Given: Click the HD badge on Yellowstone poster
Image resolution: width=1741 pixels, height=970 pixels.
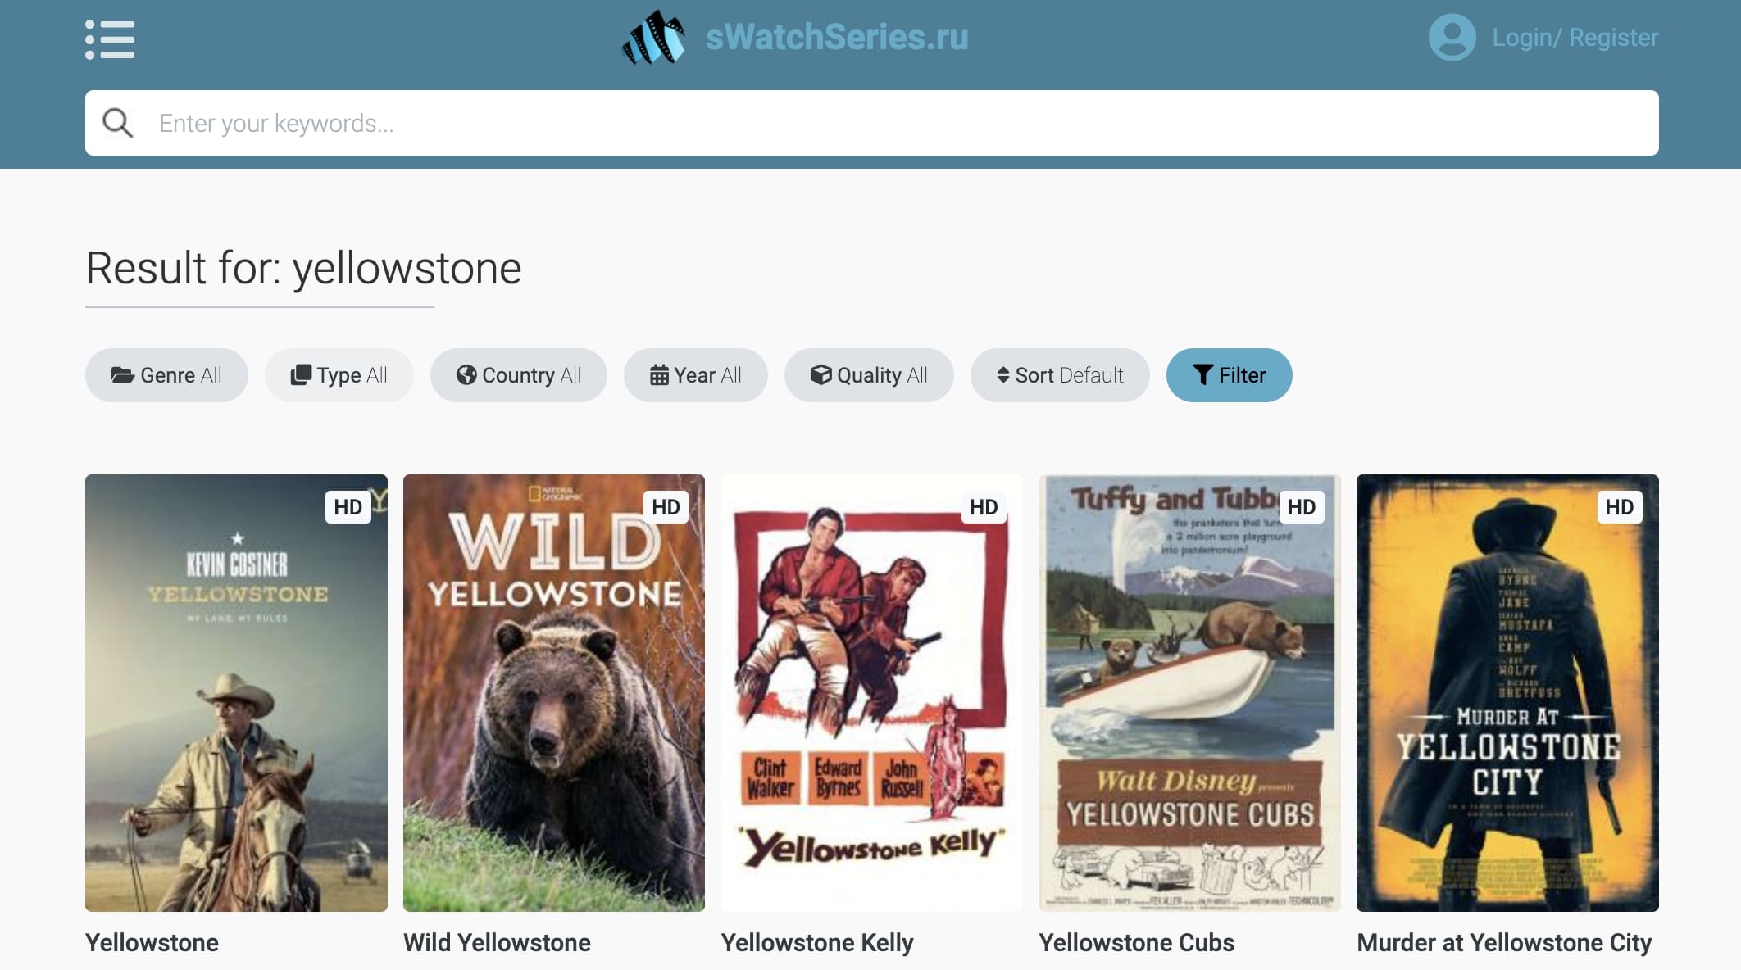Looking at the screenshot, I should (x=348, y=507).
